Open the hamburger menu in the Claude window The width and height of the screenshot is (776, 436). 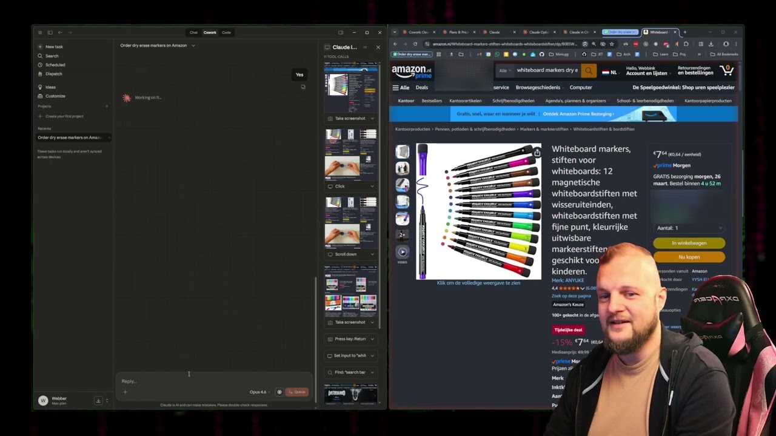(40, 32)
